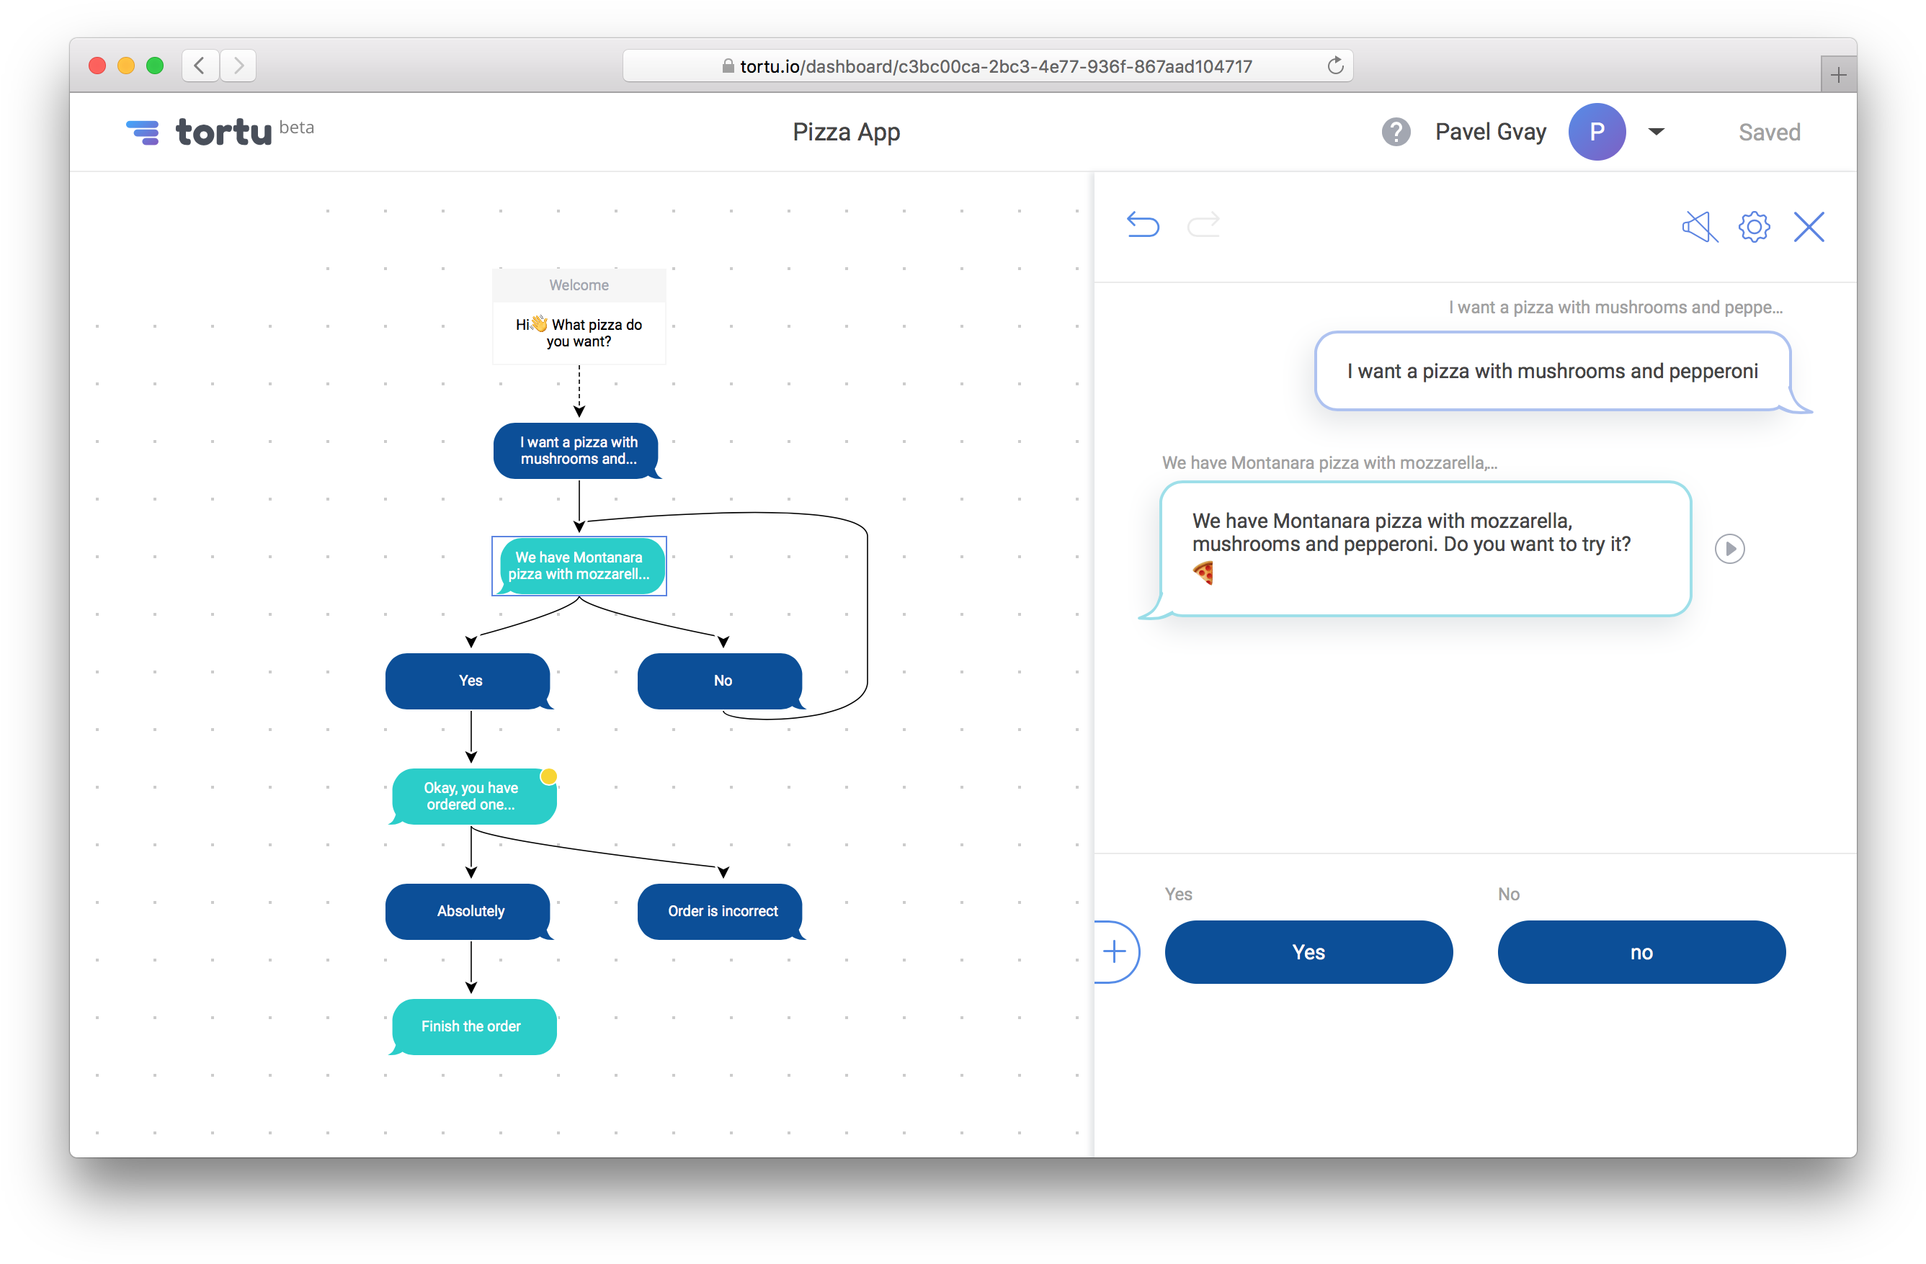This screenshot has height=1264, width=1926.
Task: Click the redo arrow in preview panel
Action: coord(1203,224)
